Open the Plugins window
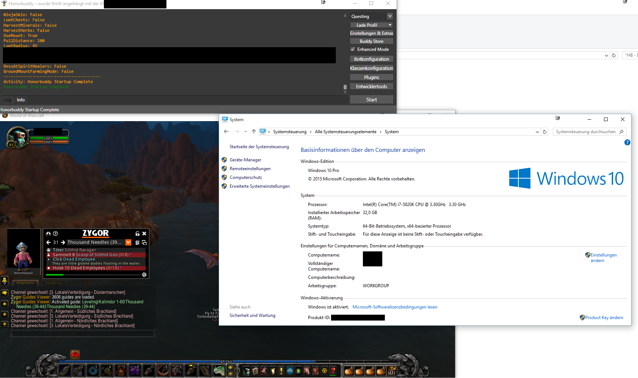This screenshot has height=378, width=638. [x=372, y=77]
